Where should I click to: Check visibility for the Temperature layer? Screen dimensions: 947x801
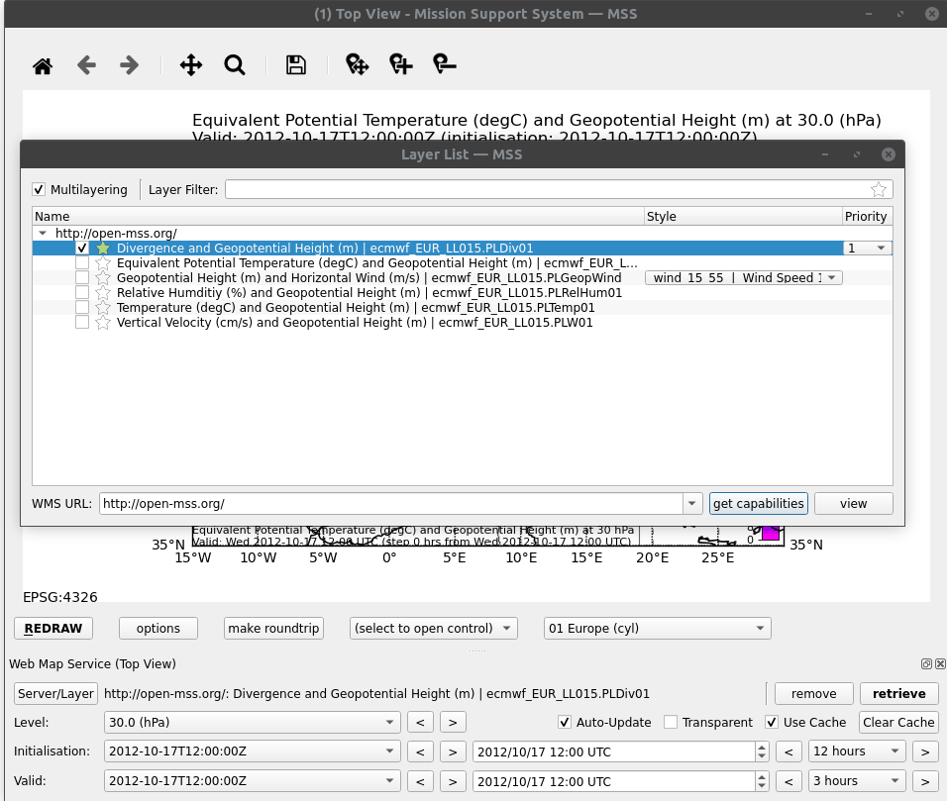82,307
